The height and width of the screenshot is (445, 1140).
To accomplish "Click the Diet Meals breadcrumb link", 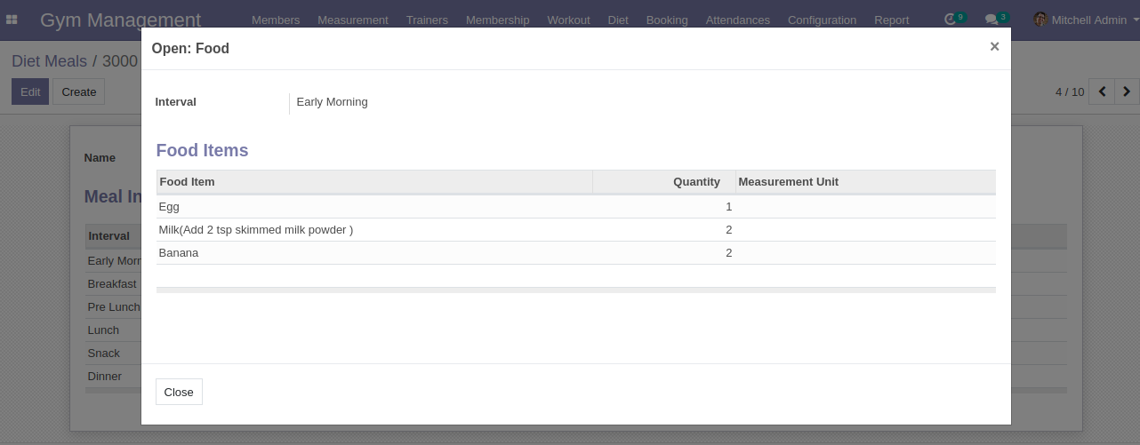I will 49,61.
